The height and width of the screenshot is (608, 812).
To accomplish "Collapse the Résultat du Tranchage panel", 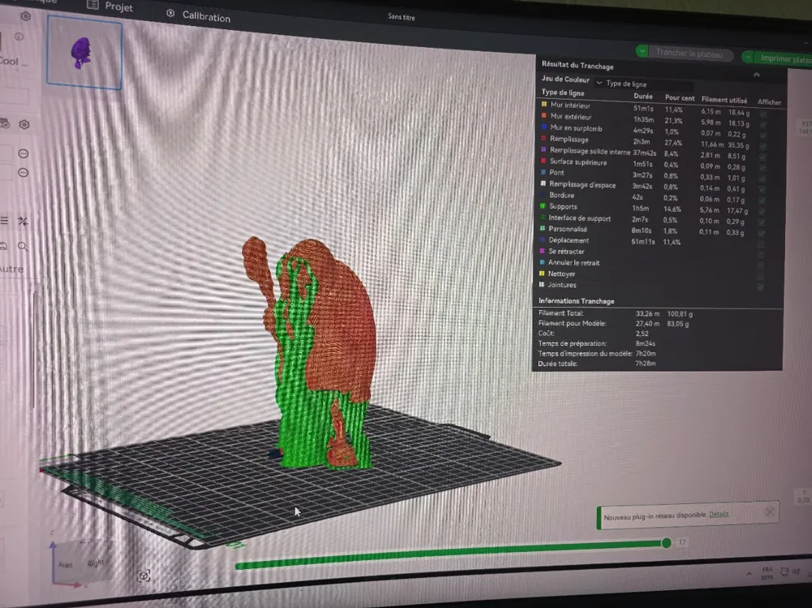I will (757, 75).
